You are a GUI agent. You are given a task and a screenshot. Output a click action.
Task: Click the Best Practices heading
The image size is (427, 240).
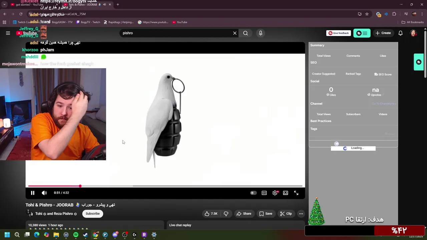tap(321, 121)
